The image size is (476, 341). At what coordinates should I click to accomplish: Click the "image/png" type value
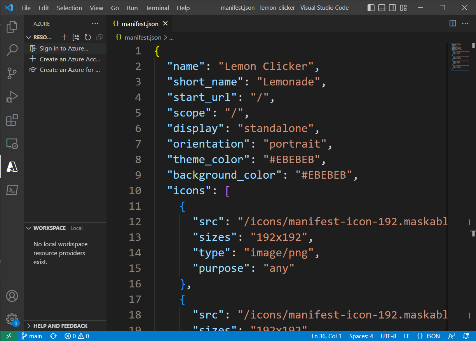pos(279,252)
